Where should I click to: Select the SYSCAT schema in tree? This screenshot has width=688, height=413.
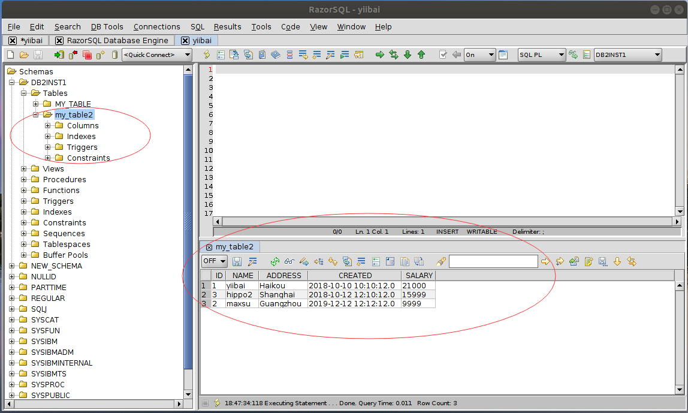tap(45, 320)
